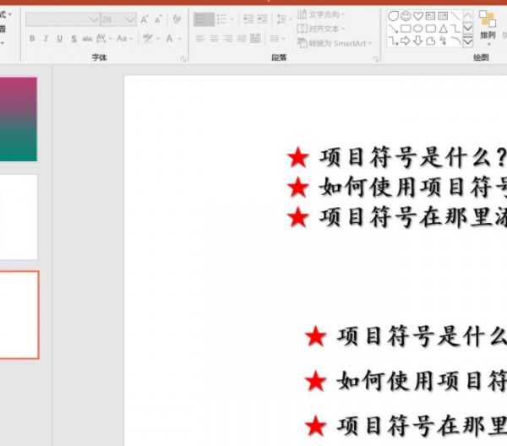Toggle italic text formatting
Image resolution: width=507 pixels, height=446 pixels.
coord(46,38)
